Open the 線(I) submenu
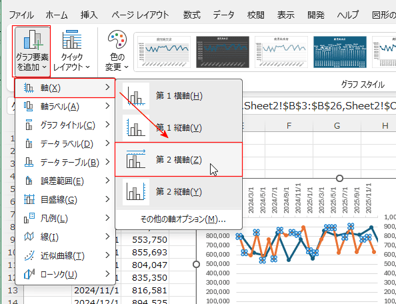This screenshot has height=304, width=396. [65, 237]
